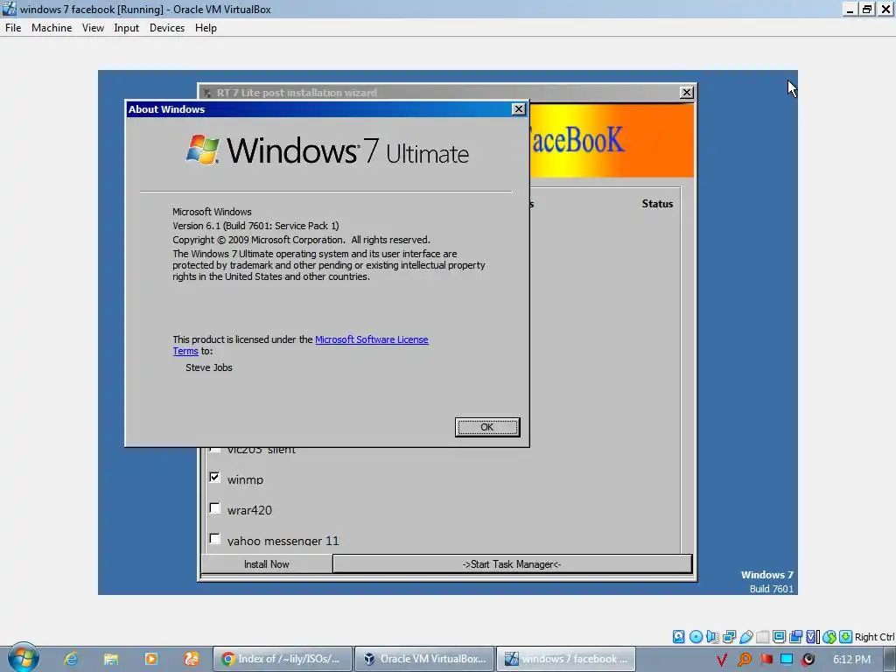
Task: Click the audio indicator in VirtualBox status bar
Action: [x=712, y=637]
